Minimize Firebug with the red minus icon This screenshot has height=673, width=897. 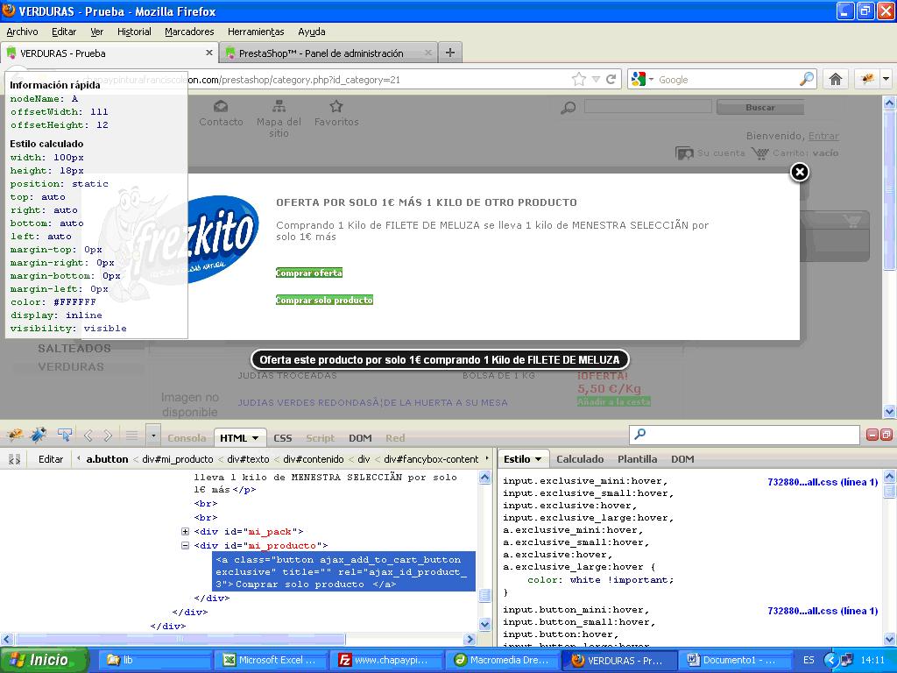[x=872, y=435]
